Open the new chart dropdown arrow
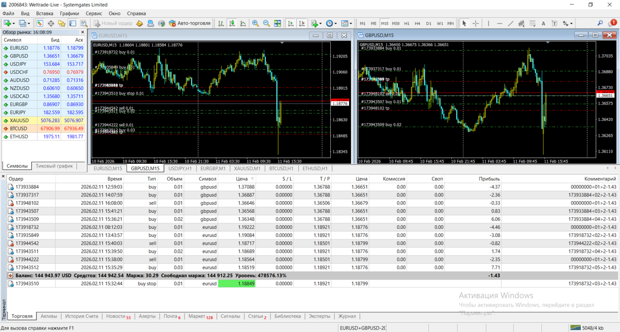 [x=13, y=23]
